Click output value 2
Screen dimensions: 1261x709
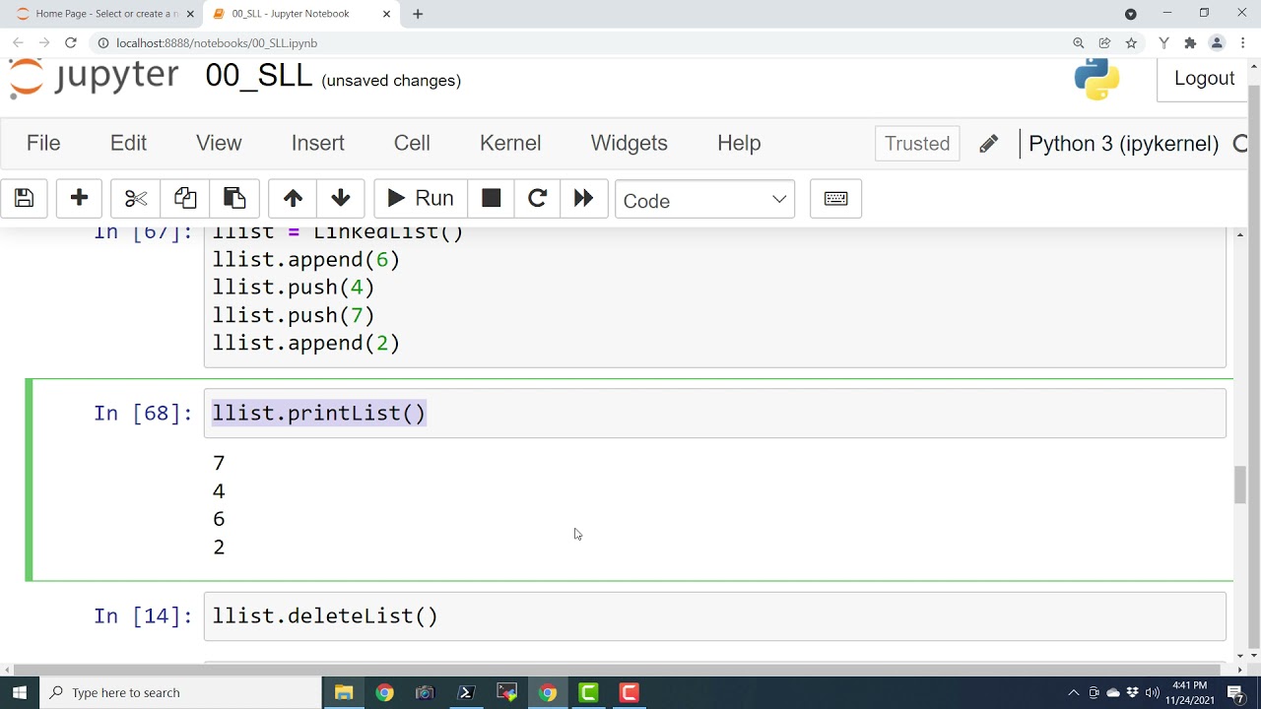coord(219,547)
